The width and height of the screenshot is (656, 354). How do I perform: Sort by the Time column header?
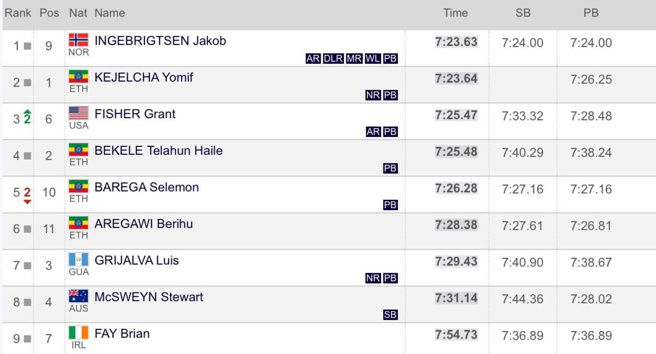coord(455,13)
